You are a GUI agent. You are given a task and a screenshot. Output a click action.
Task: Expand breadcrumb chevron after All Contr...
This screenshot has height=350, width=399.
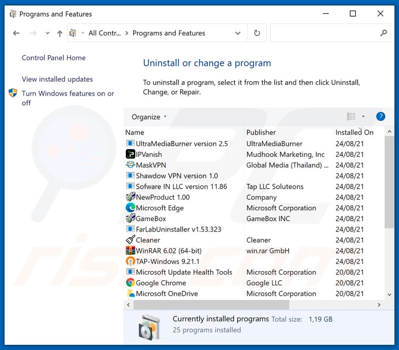pos(127,33)
